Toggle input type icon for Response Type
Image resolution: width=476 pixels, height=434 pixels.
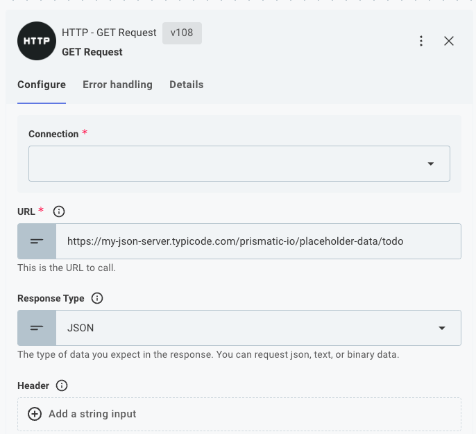[x=37, y=328]
